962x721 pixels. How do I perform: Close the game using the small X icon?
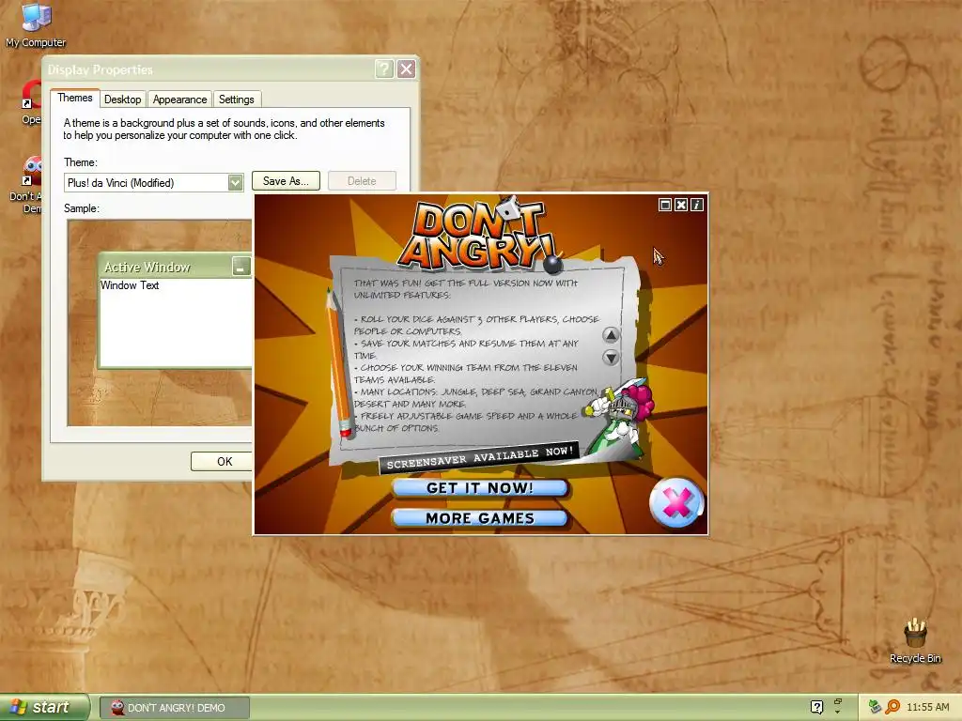pos(681,205)
